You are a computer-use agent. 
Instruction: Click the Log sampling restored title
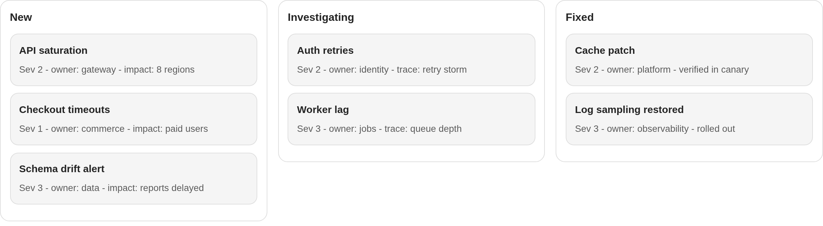click(x=629, y=110)
